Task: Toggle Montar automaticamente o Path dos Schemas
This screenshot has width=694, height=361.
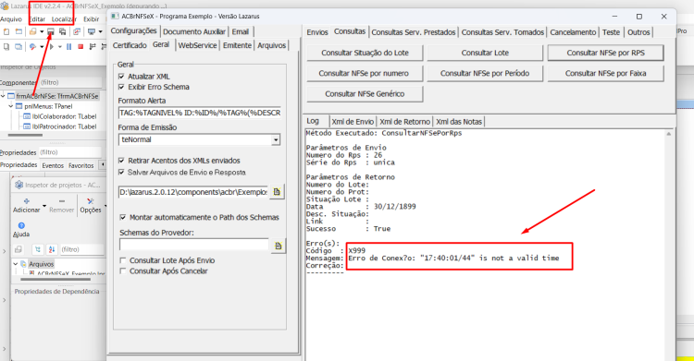Action: [123, 217]
